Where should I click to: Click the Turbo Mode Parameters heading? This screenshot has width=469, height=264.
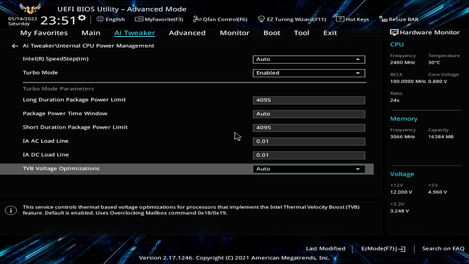point(58,88)
